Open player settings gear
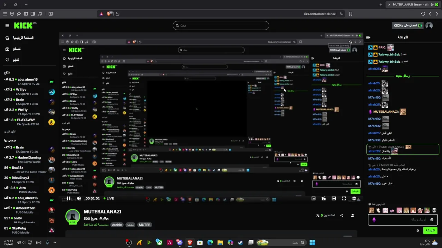This screenshot has height=248, width=442. tap(354, 198)
